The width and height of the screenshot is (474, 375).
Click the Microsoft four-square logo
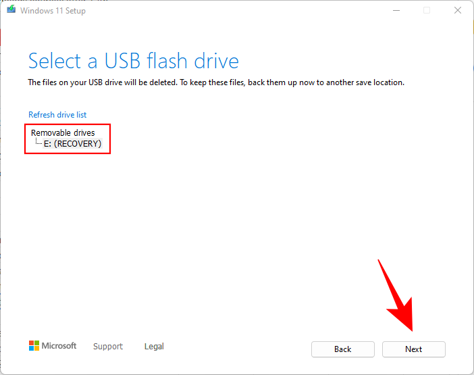click(34, 346)
